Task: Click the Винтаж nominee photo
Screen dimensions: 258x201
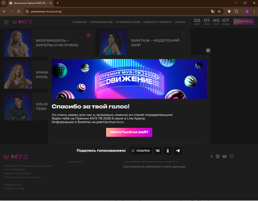Action: pyautogui.click(x=113, y=42)
